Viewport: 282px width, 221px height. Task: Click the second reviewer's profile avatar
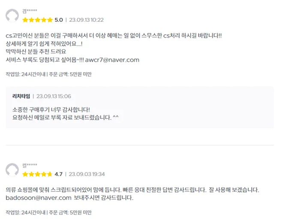(x=12, y=170)
